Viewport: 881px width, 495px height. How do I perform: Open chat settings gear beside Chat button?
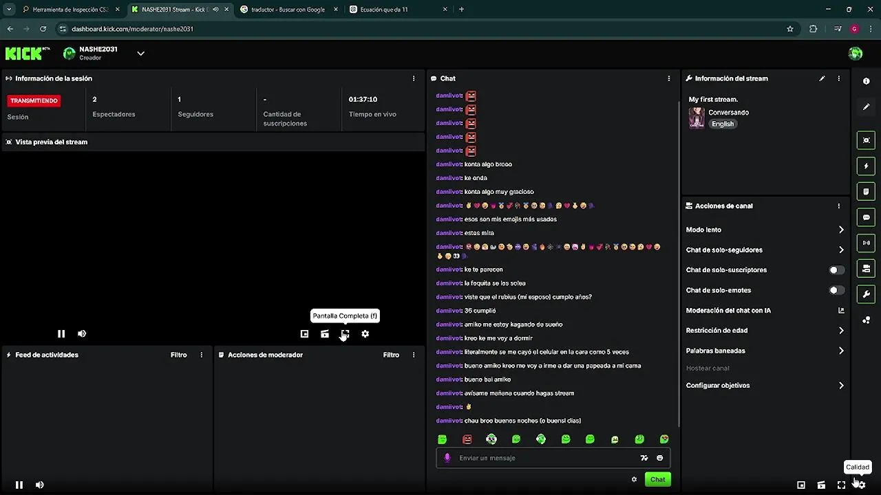click(x=634, y=479)
